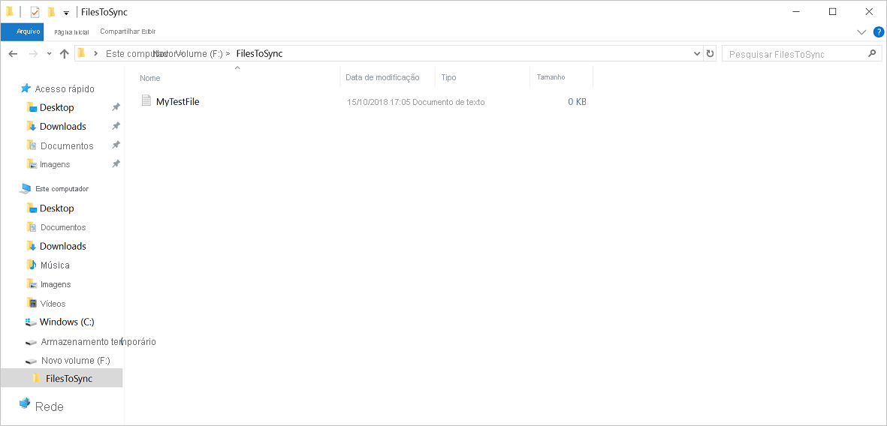887x426 pixels.
Task: Sort by the Tipo column header
Action: [448, 77]
